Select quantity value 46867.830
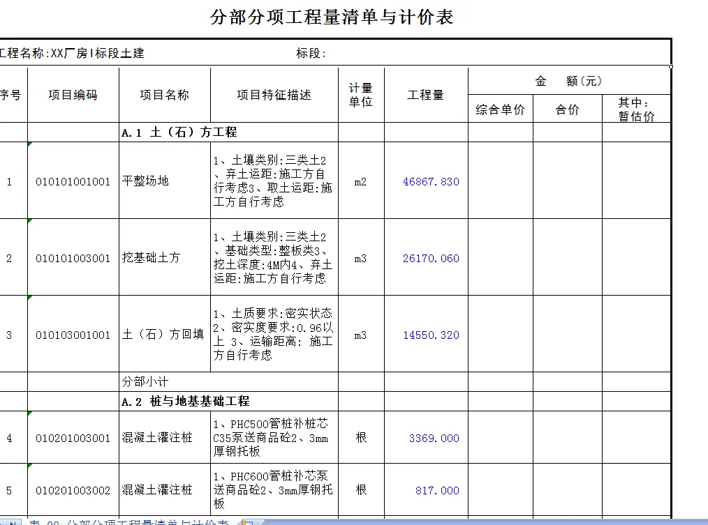This screenshot has width=708, height=525. pyautogui.click(x=431, y=182)
